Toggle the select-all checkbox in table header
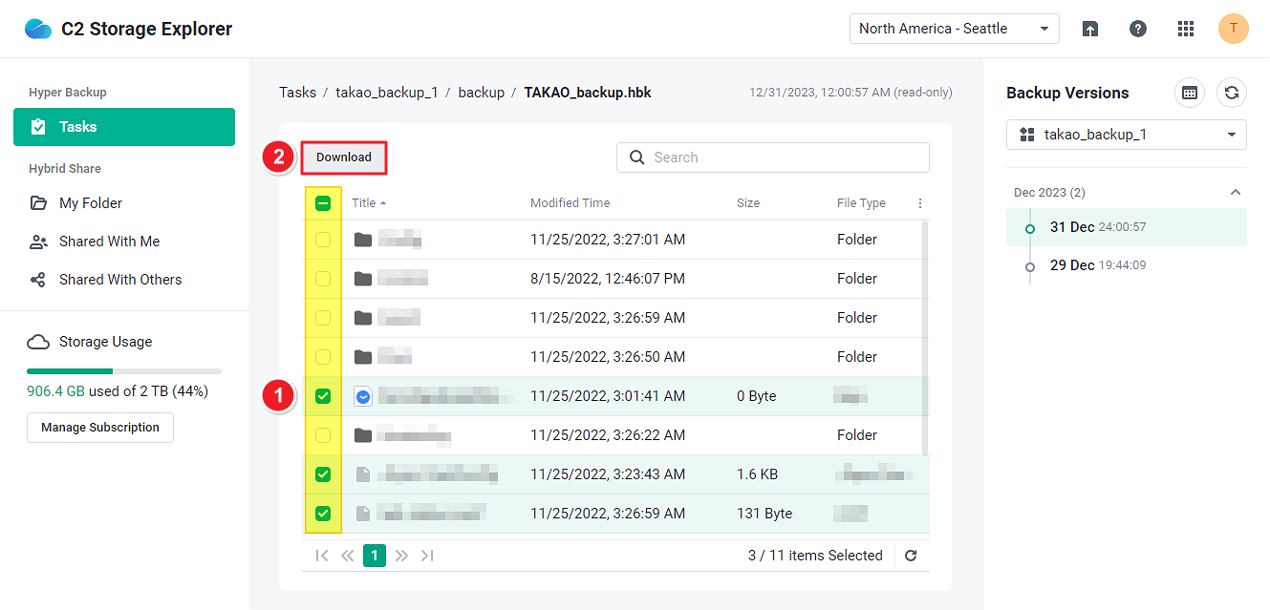Image resolution: width=1270 pixels, height=610 pixels. coord(323,202)
